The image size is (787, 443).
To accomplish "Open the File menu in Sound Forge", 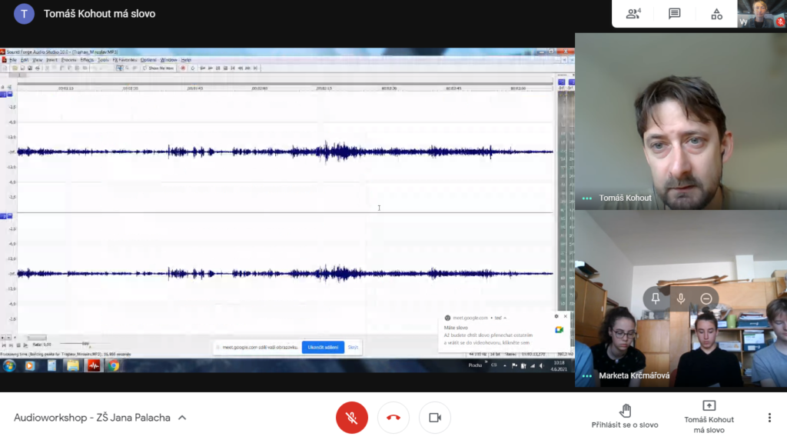I will (x=12, y=60).
